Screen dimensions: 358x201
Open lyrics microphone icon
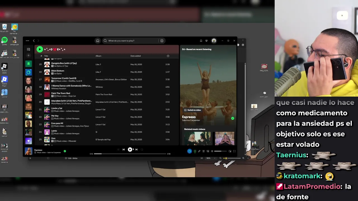pyautogui.click(x=199, y=151)
